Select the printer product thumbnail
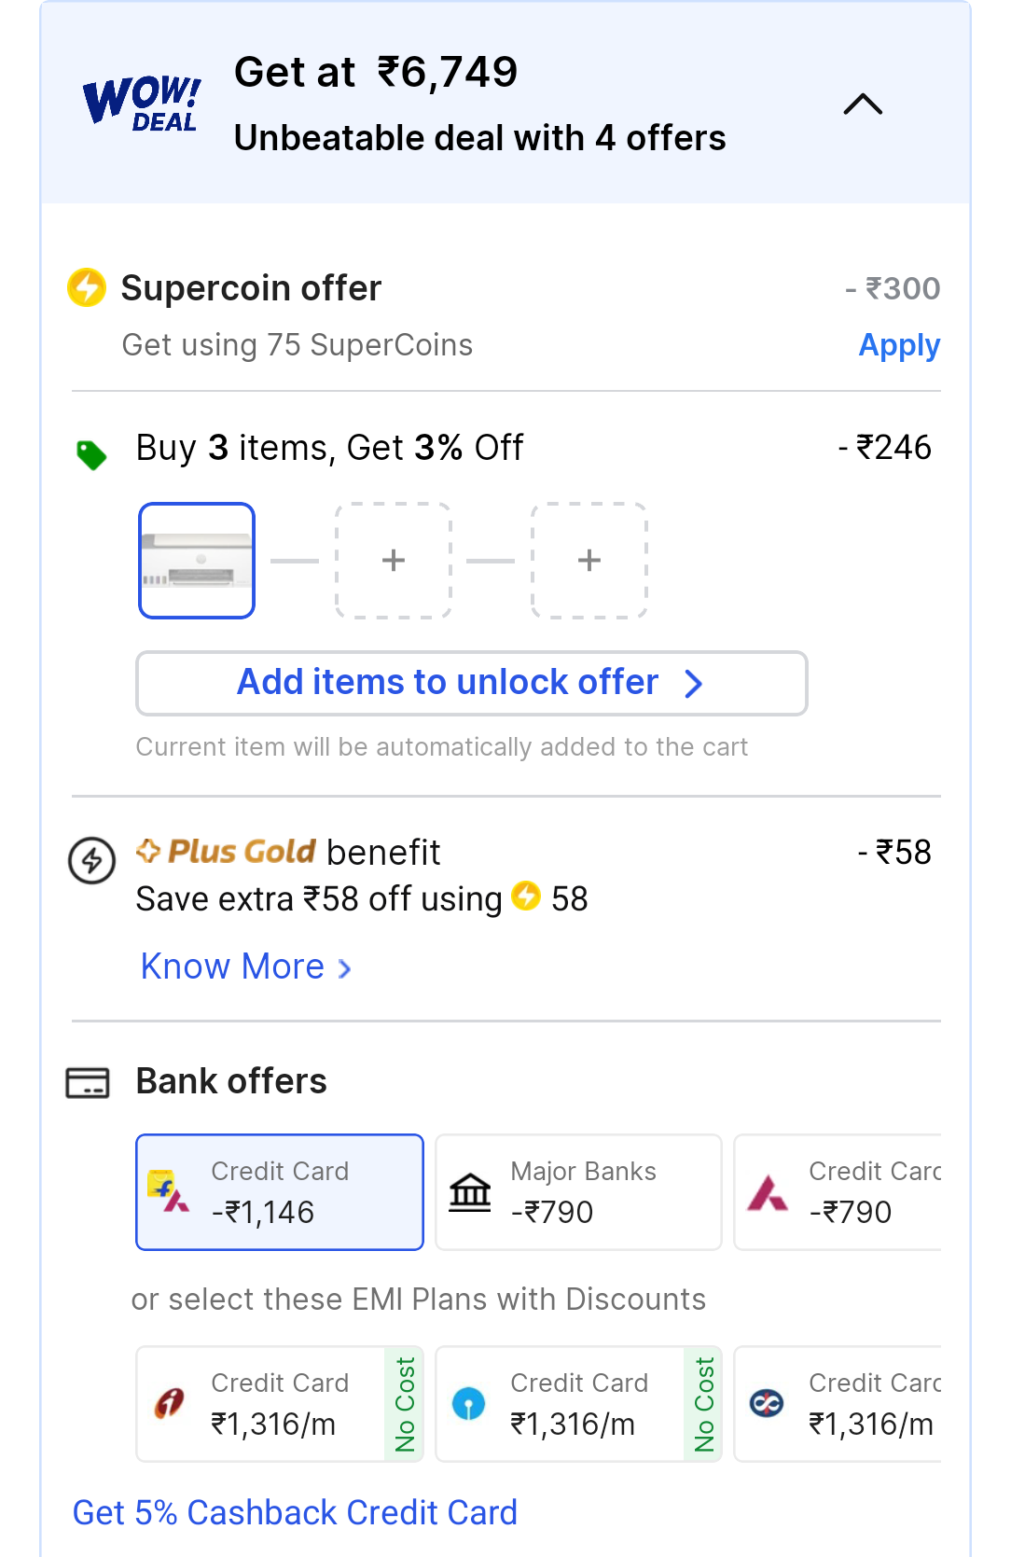This screenshot has width=1011, height=1557. coord(197,561)
